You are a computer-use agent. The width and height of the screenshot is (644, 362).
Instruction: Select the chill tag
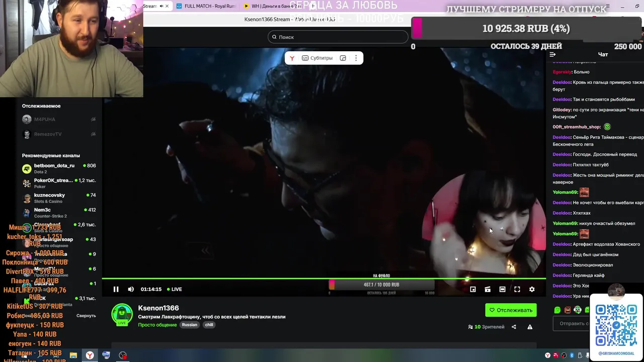[209, 325]
